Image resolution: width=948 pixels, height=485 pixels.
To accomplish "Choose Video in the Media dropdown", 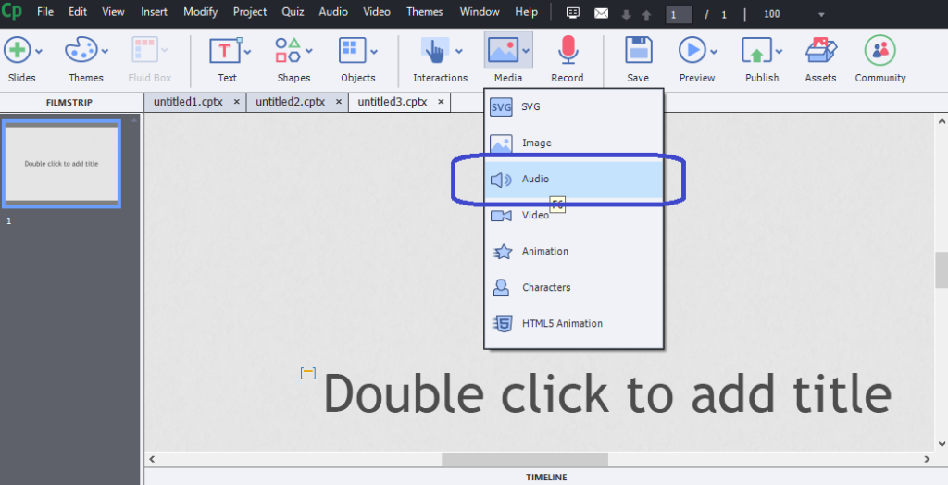I will (574, 215).
